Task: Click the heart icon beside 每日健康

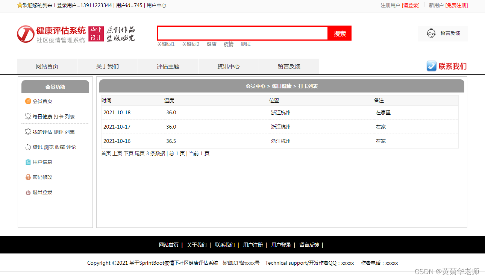Action: (28, 117)
